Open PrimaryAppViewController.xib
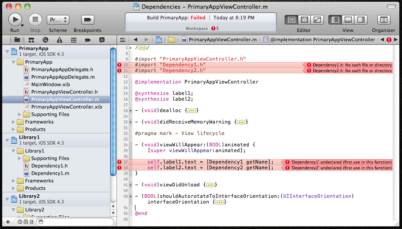 pos(67,107)
